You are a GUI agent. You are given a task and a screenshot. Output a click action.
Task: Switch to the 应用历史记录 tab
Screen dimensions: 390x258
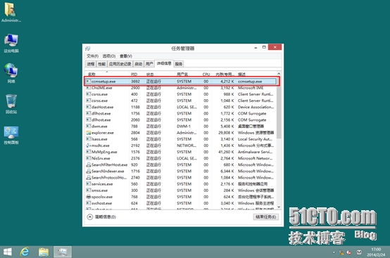pos(120,64)
